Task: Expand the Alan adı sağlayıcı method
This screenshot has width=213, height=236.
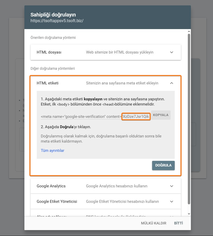Action: pos(172,216)
